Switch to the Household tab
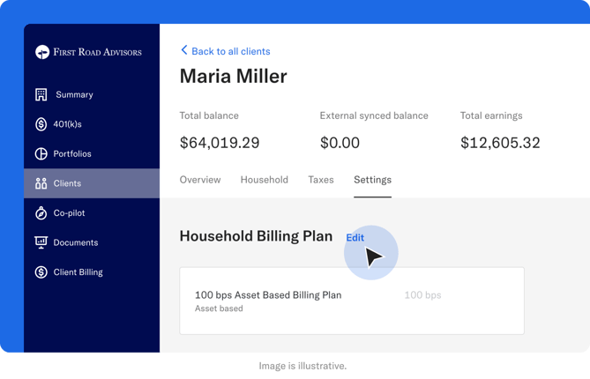This screenshot has height=379, width=590. [x=265, y=180]
